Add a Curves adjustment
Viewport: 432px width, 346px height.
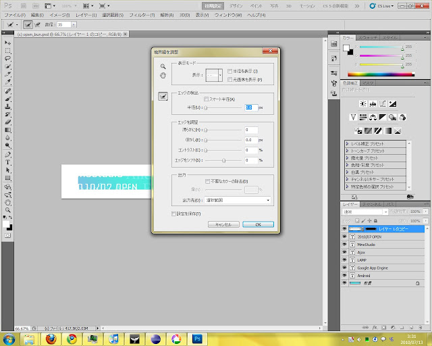click(383, 104)
